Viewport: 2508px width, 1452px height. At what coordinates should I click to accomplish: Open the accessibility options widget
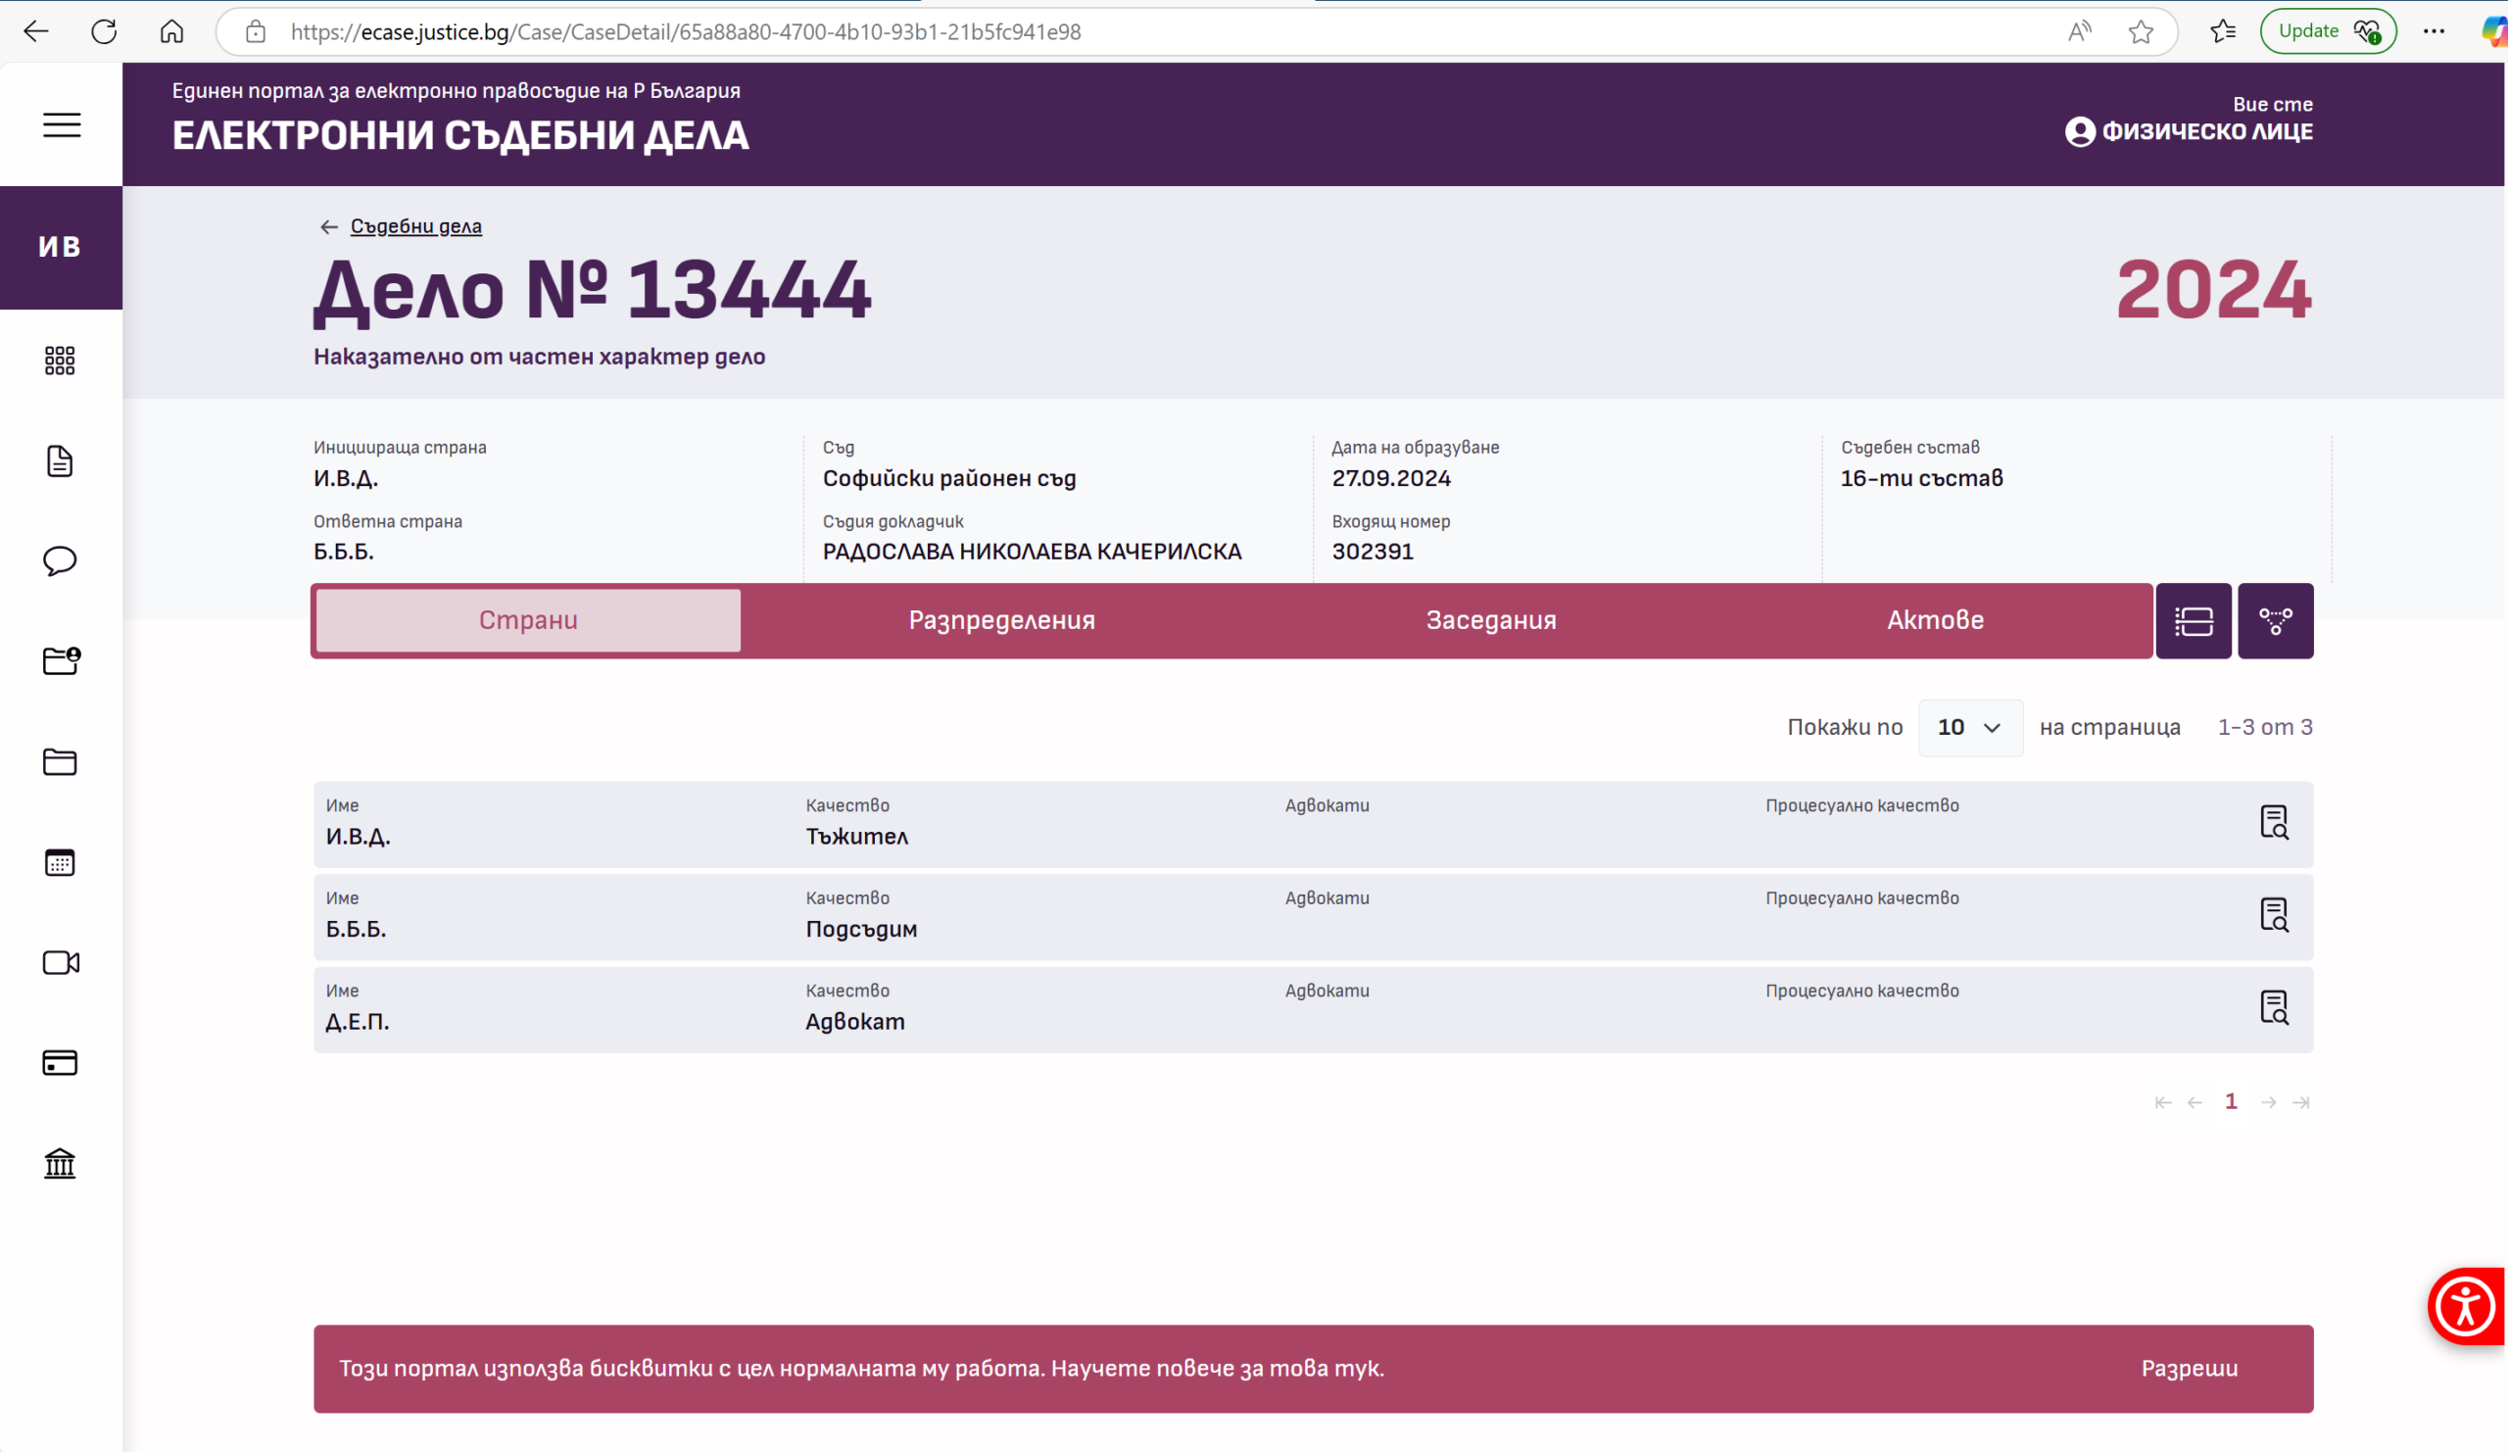click(2464, 1306)
